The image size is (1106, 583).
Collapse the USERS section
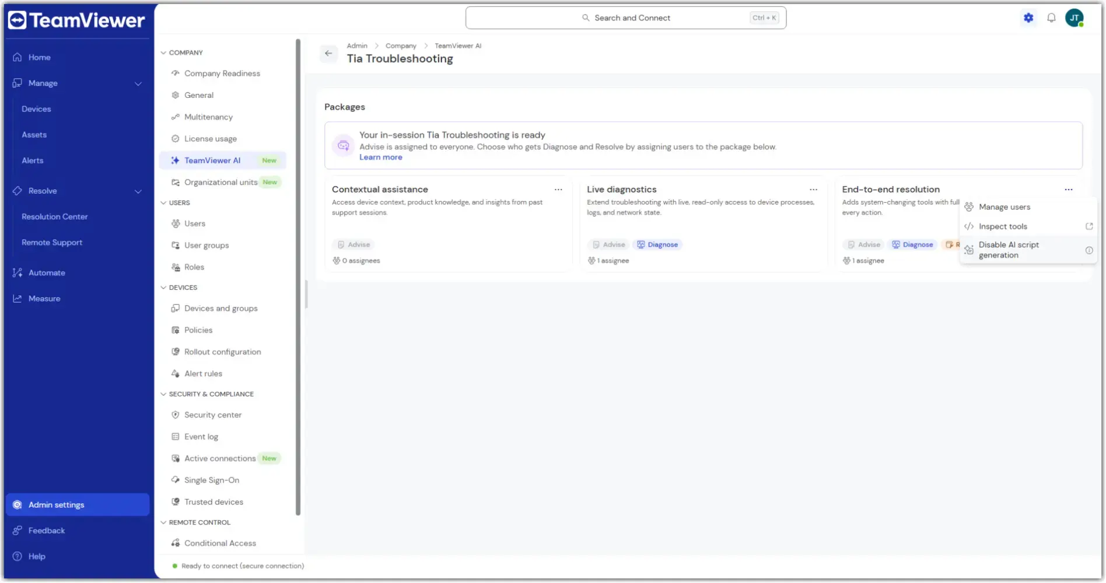[x=163, y=203]
